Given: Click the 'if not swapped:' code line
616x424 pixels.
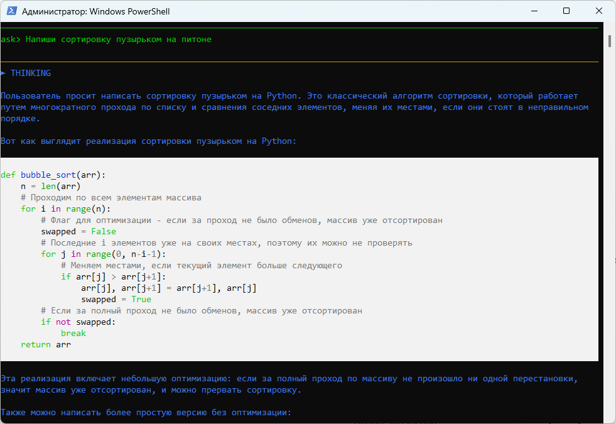Looking at the screenshot, I should [78, 322].
